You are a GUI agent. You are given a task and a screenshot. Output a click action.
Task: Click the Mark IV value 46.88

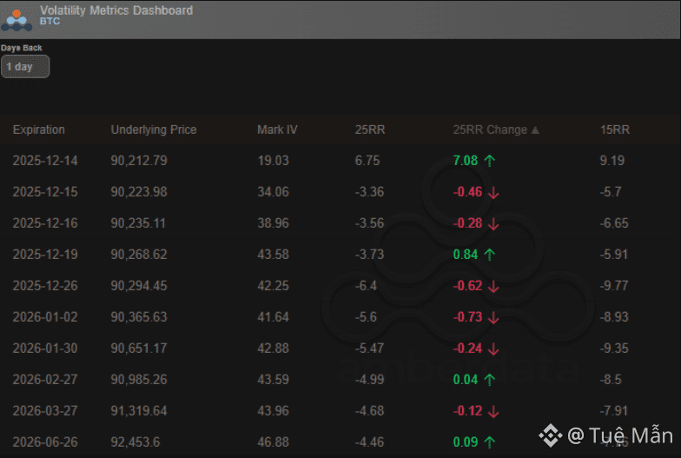point(273,442)
